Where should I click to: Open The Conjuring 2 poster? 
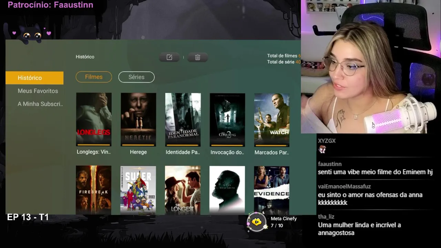tap(227, 119)
